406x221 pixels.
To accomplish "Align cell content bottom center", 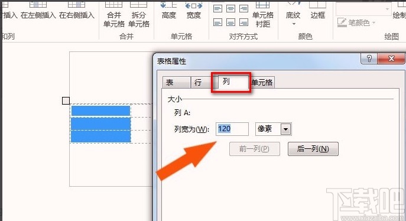I will 230,22.
